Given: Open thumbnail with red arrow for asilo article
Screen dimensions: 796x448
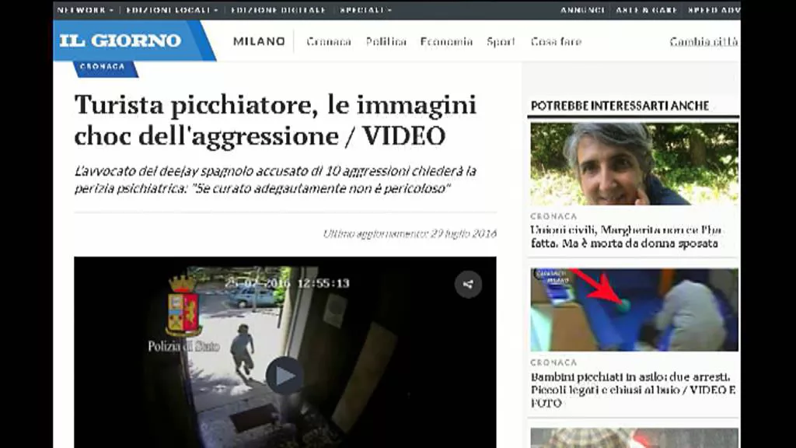Looking at the screenshot, I should click(x=634, y=310).
